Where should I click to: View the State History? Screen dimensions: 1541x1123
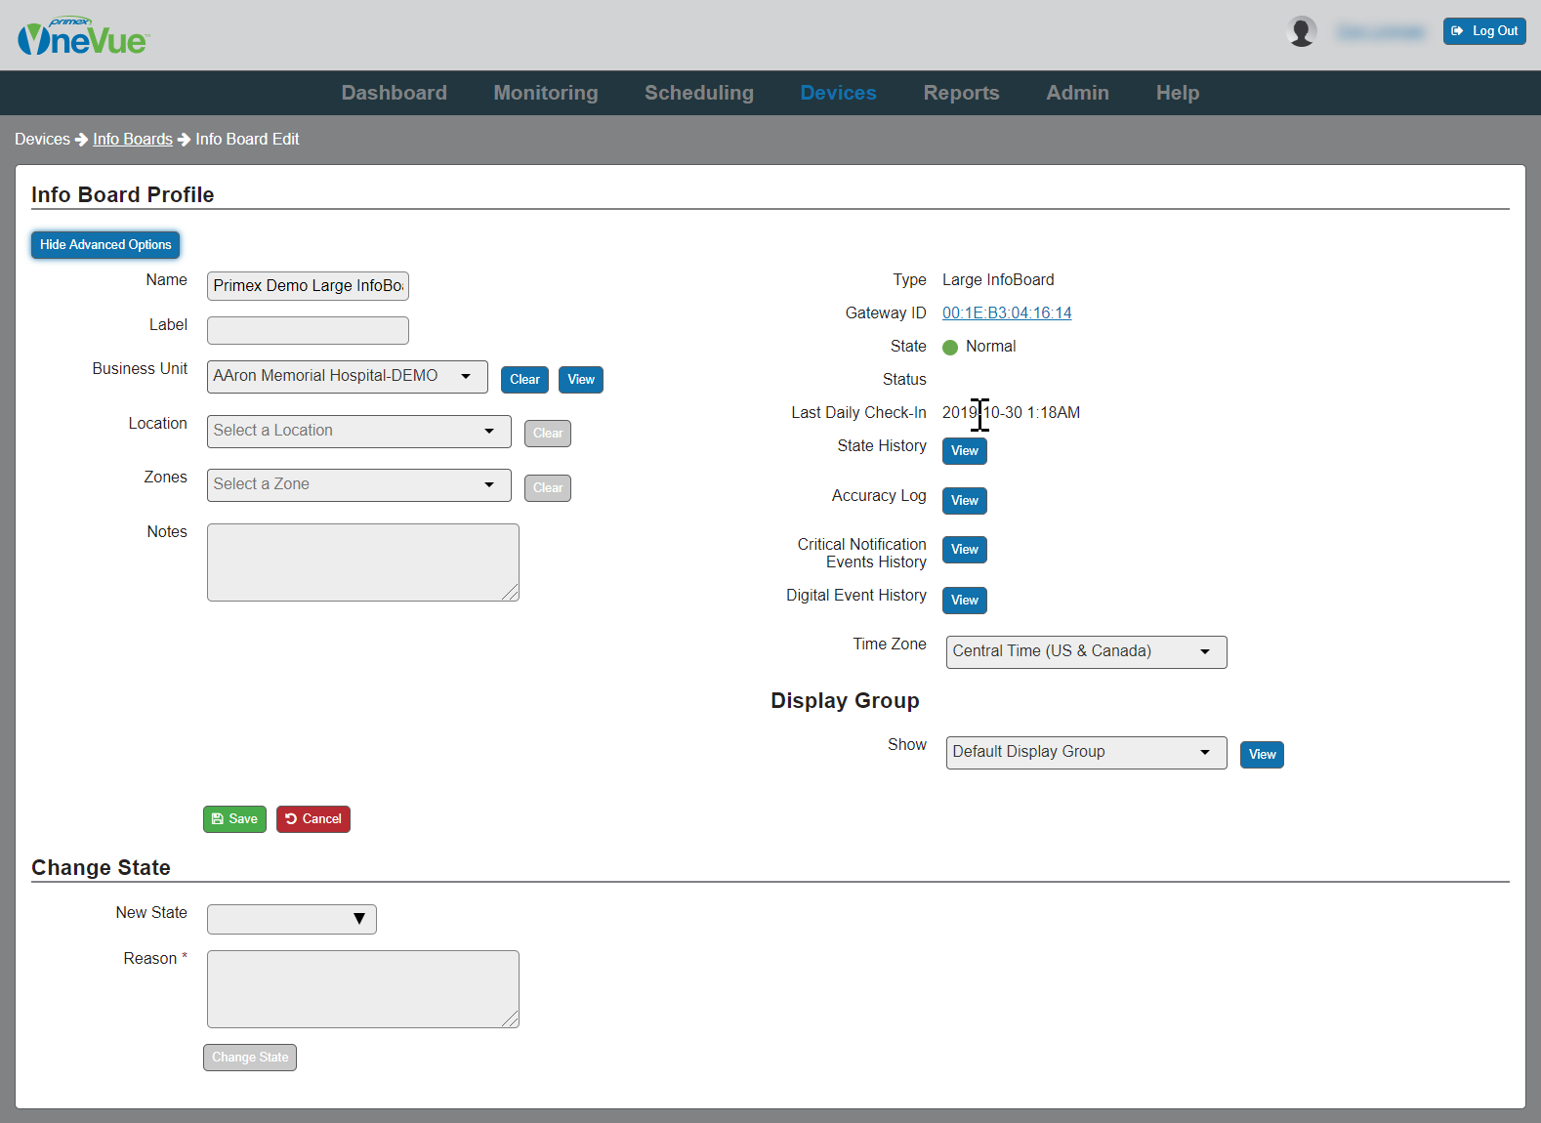coord(965,451)
